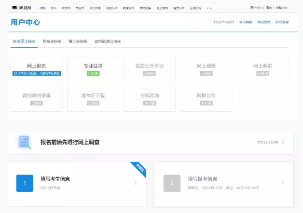Click the 用户中心 page heading
The height and width of the screenshot is (213, 303).
pos(25,22)
